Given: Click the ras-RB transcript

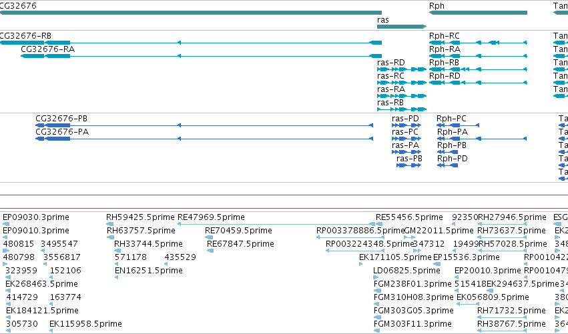Looking at the screenshot, I should (x=402, y=109).
